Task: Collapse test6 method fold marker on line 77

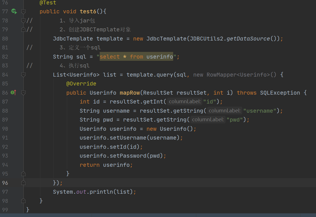Action: pos(23,12)
